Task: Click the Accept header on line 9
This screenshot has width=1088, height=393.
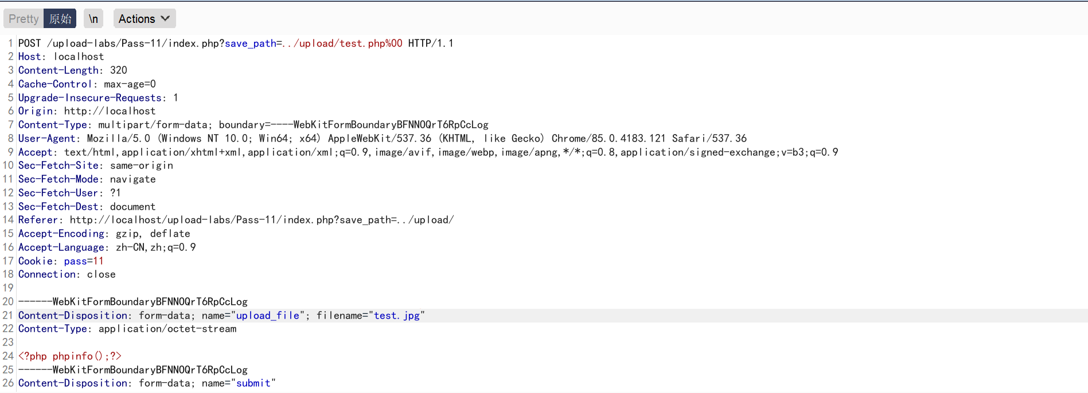Action: (428, 152)
